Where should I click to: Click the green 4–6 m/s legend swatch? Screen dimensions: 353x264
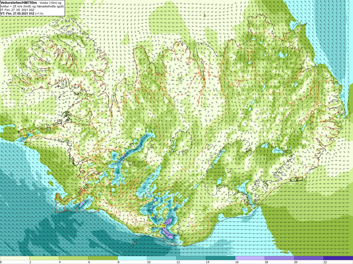point(74,258)
